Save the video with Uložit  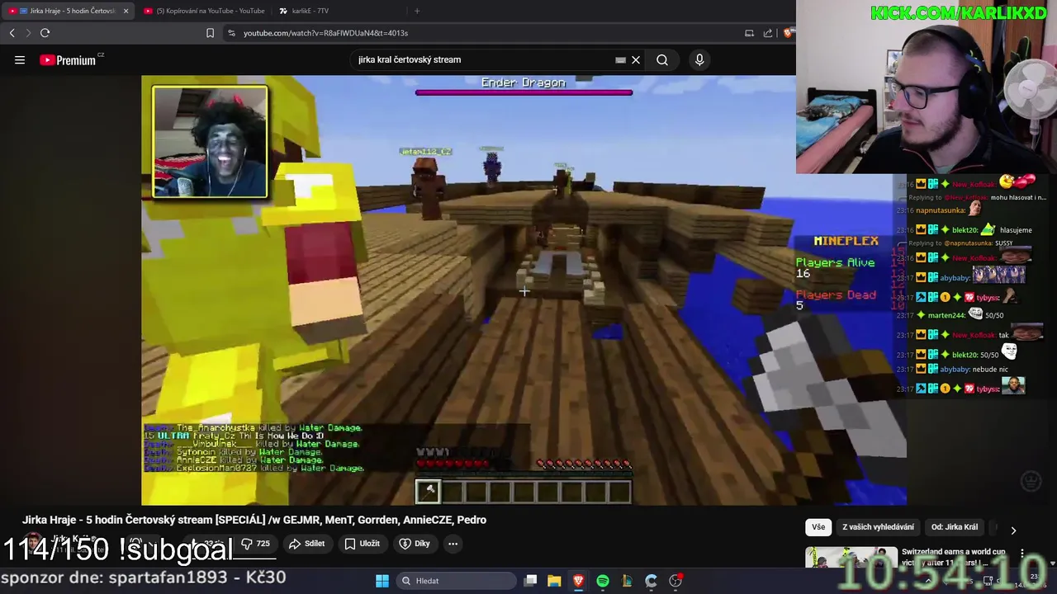click(362, 544)
